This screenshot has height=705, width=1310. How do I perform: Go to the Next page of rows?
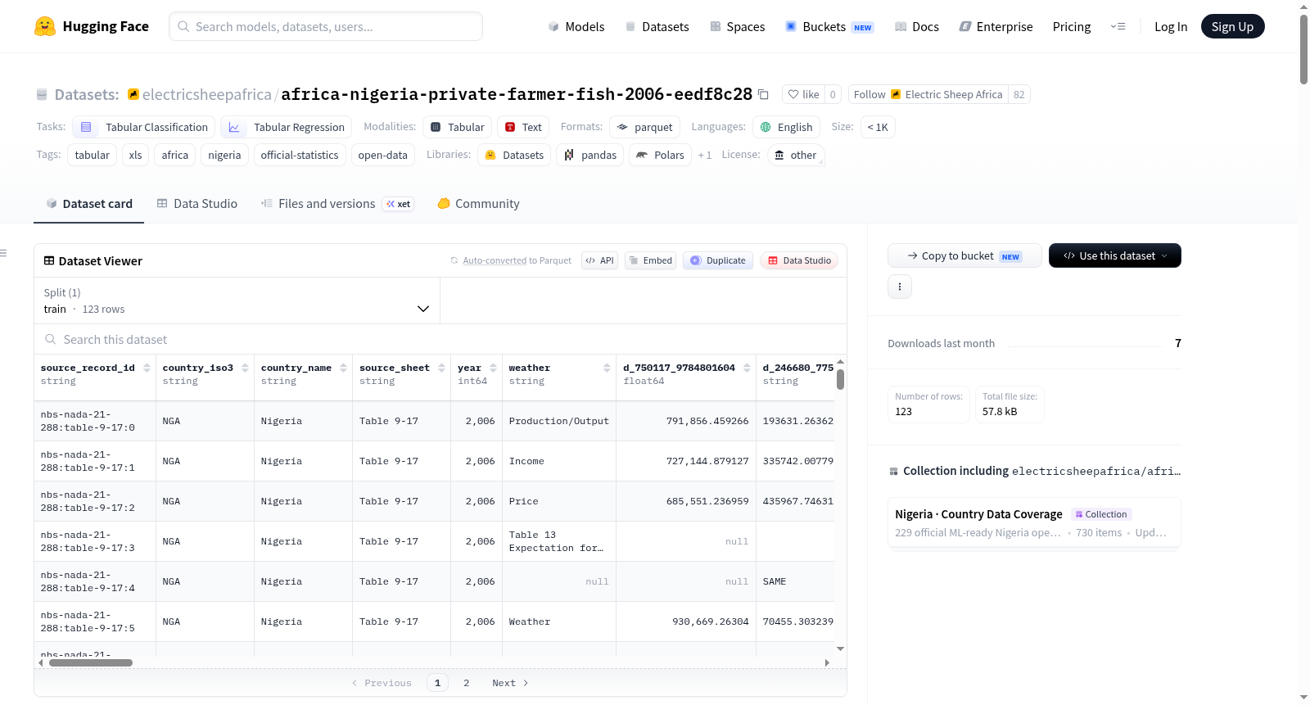510,683
